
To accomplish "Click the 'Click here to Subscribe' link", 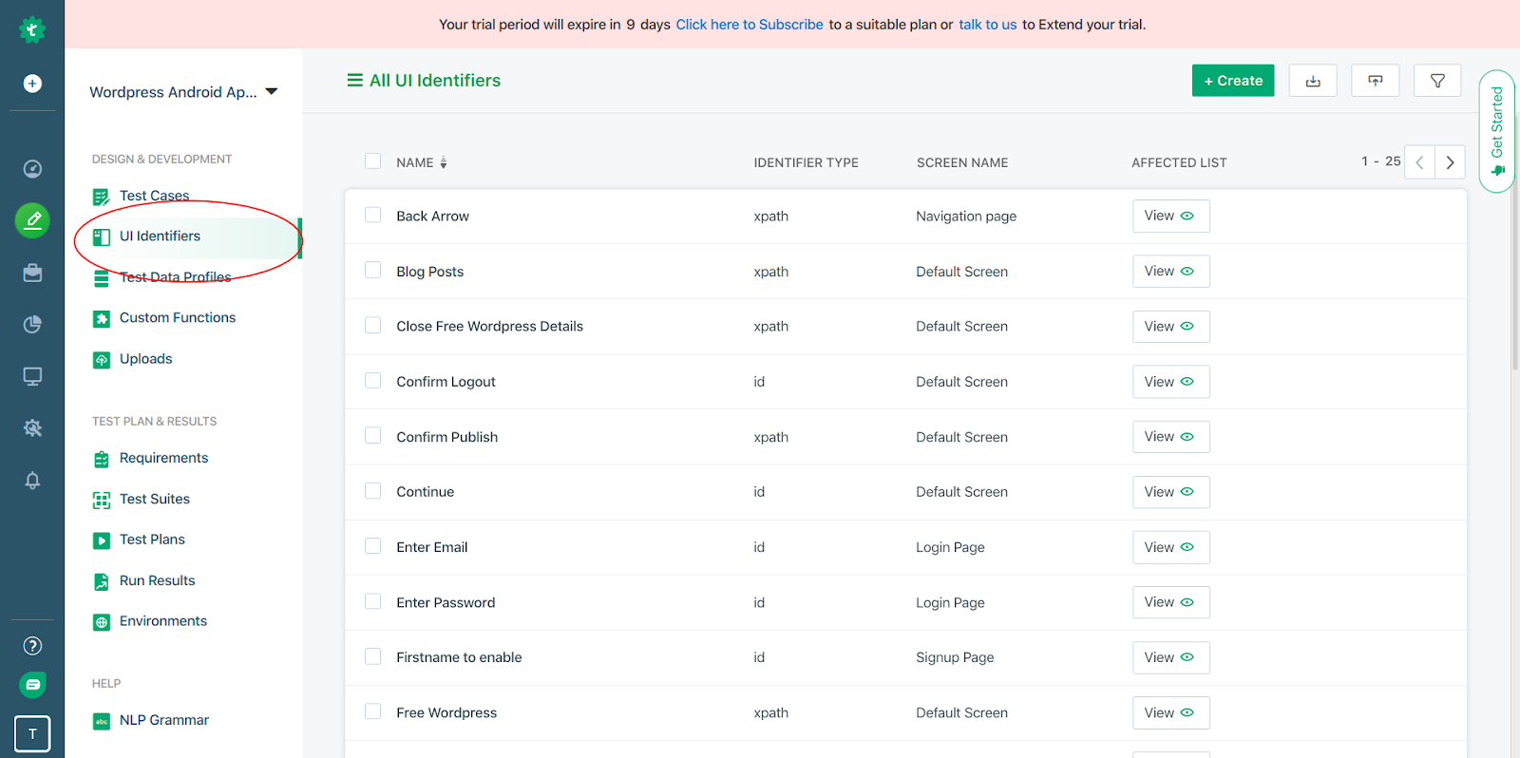I will pos(750,25).
